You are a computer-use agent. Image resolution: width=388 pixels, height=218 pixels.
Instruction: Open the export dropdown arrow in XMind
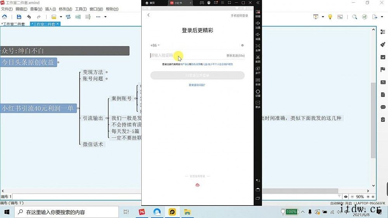(382, 17)
